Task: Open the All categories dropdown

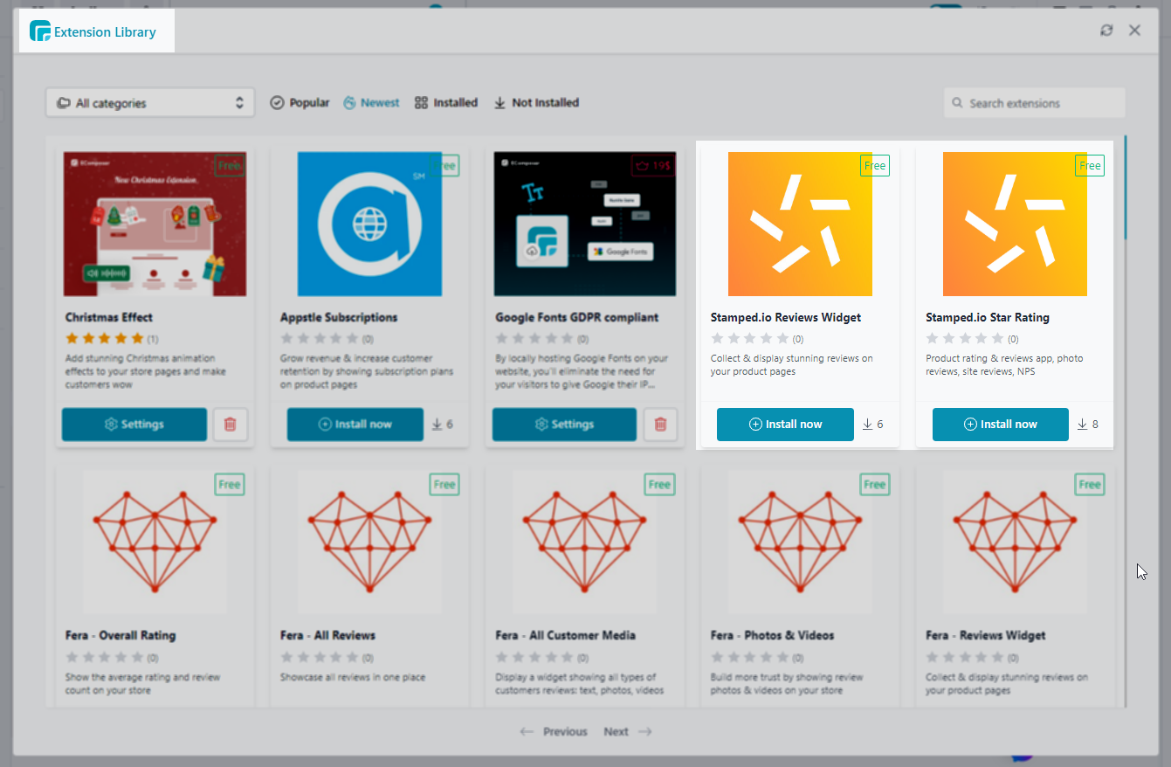Action: point(150,102)
